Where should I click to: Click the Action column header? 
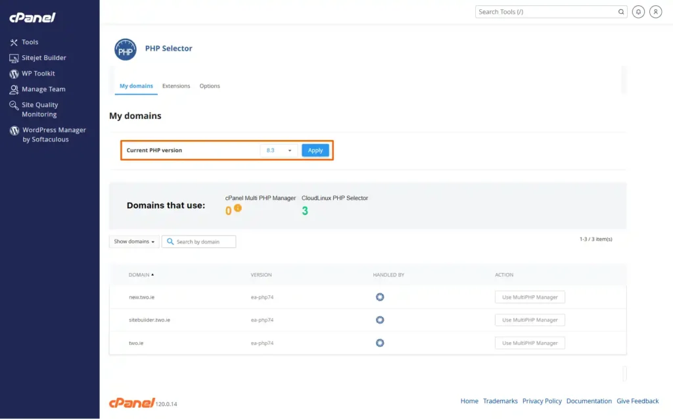504,274
